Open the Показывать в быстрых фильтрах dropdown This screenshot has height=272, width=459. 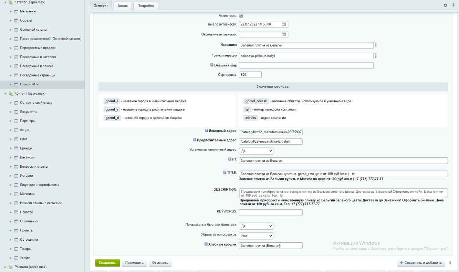[256, 226]
